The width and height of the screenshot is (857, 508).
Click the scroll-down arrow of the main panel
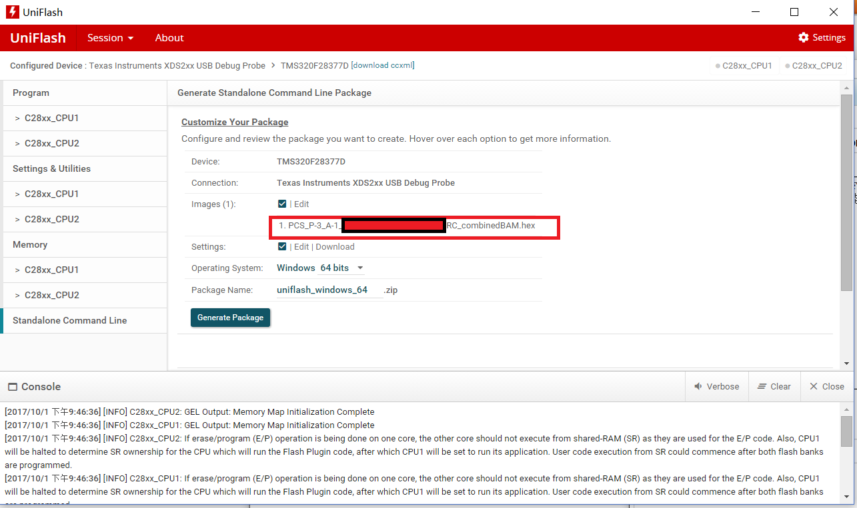[846, 364]
